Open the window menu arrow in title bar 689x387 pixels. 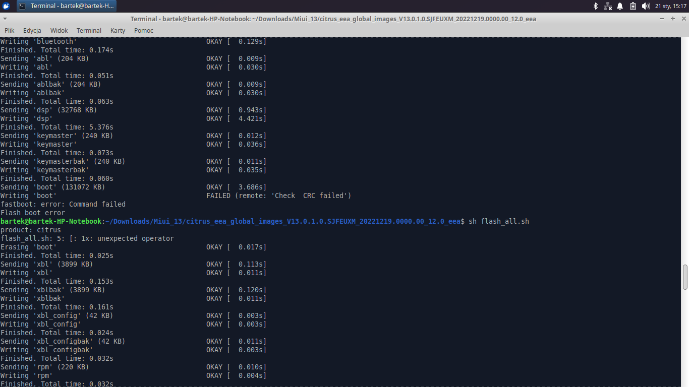tap(5, 19)
